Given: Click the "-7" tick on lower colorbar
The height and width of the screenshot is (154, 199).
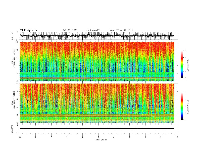Looking at the screenshot, I should pyautogui.click(x=185, y=120).
